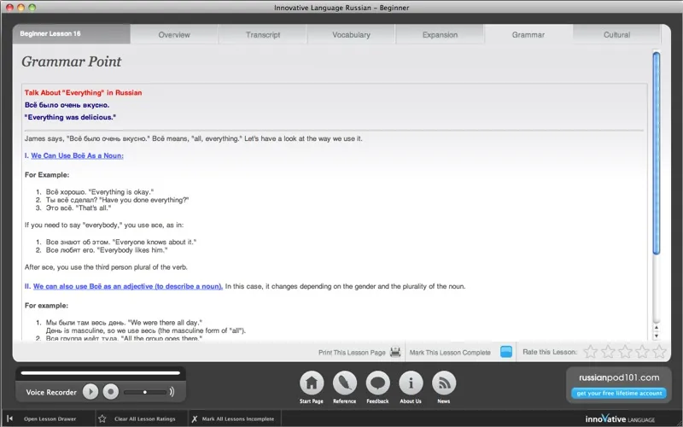Open the Cultural tab
Viewport: 683px width, 427px height.
616,35
